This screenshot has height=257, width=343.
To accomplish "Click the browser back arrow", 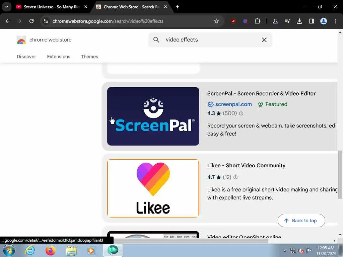I will 7,21.
